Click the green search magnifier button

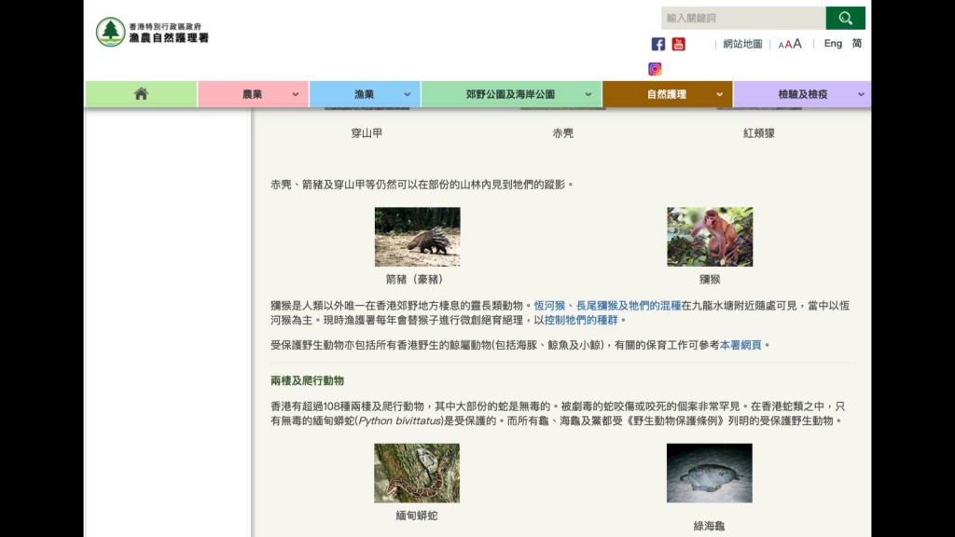point(845,18)
